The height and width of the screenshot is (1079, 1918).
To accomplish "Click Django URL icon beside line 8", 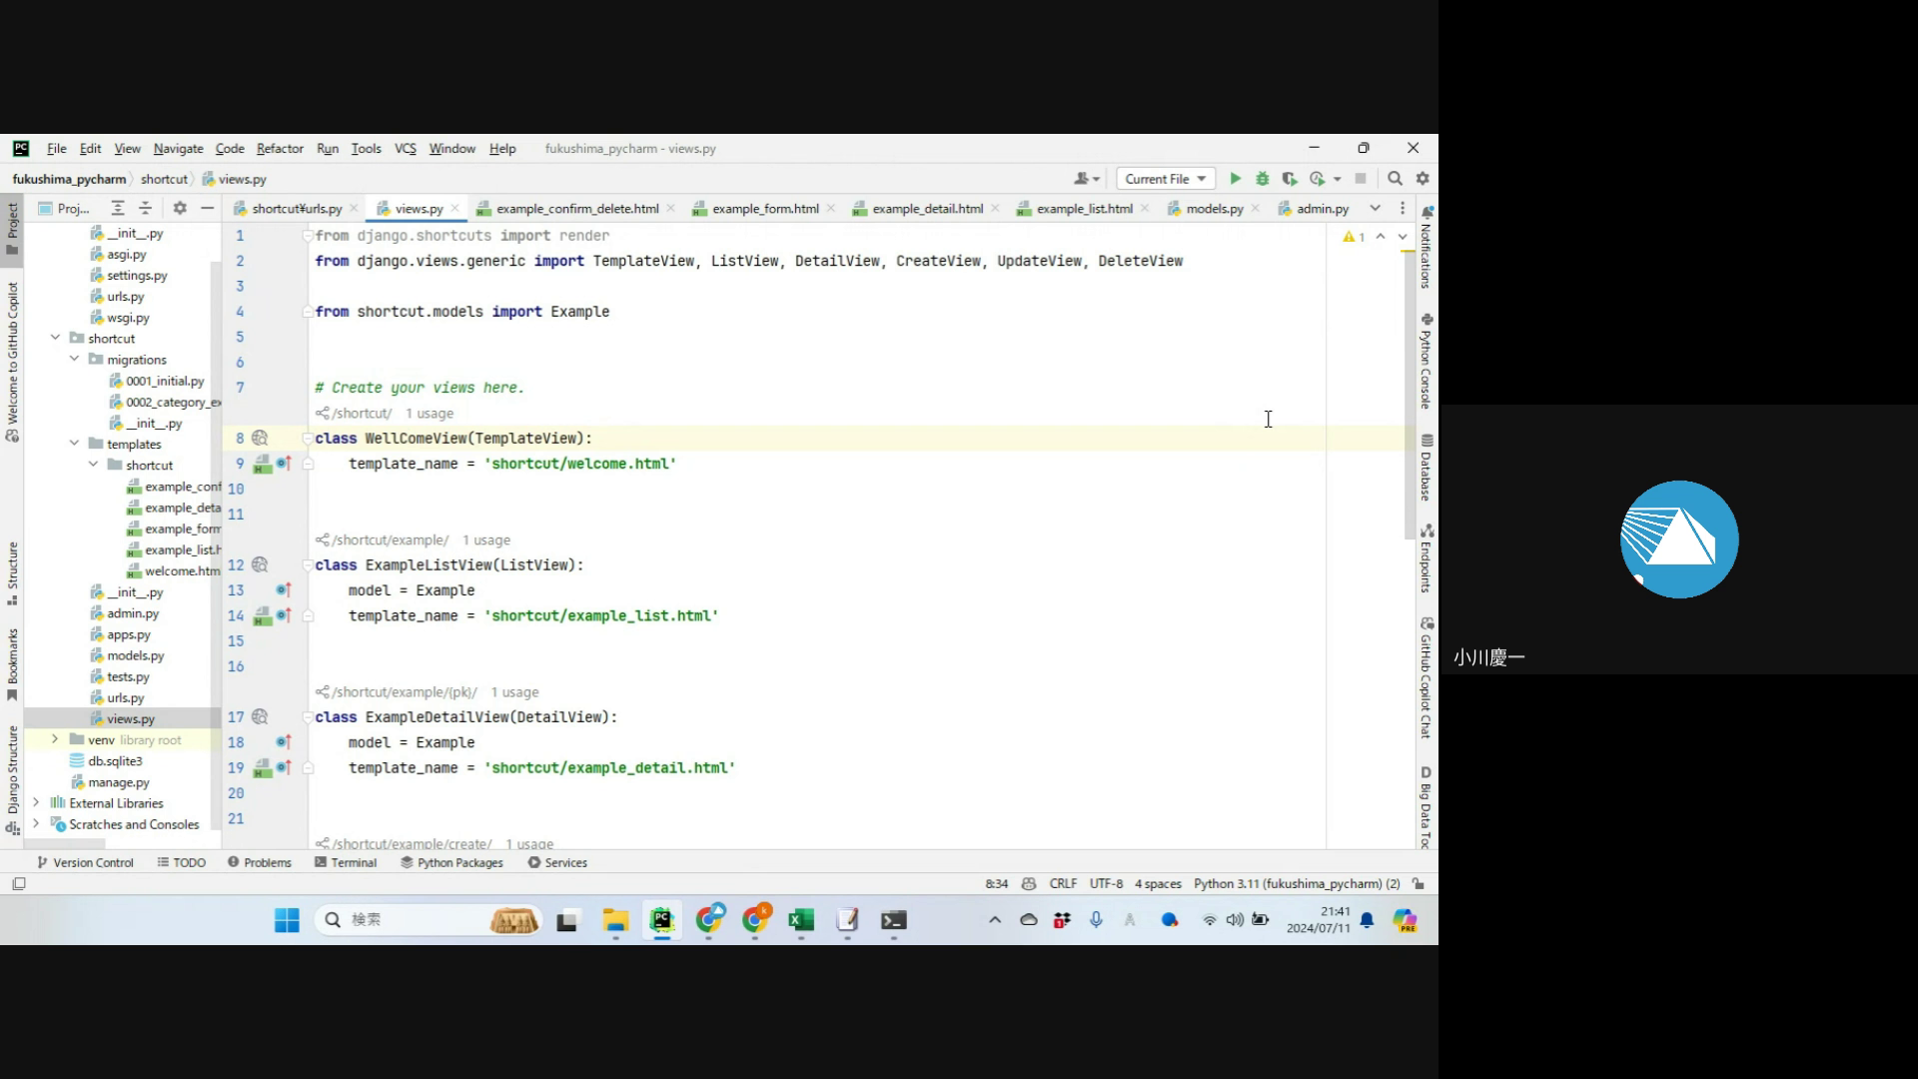I will click(260, 439).
